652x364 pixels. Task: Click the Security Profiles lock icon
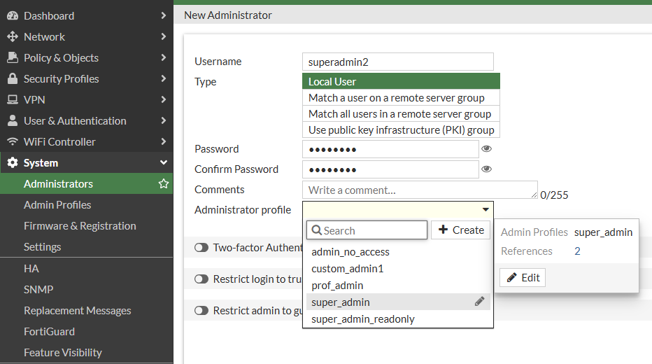[x=13, y=78]
